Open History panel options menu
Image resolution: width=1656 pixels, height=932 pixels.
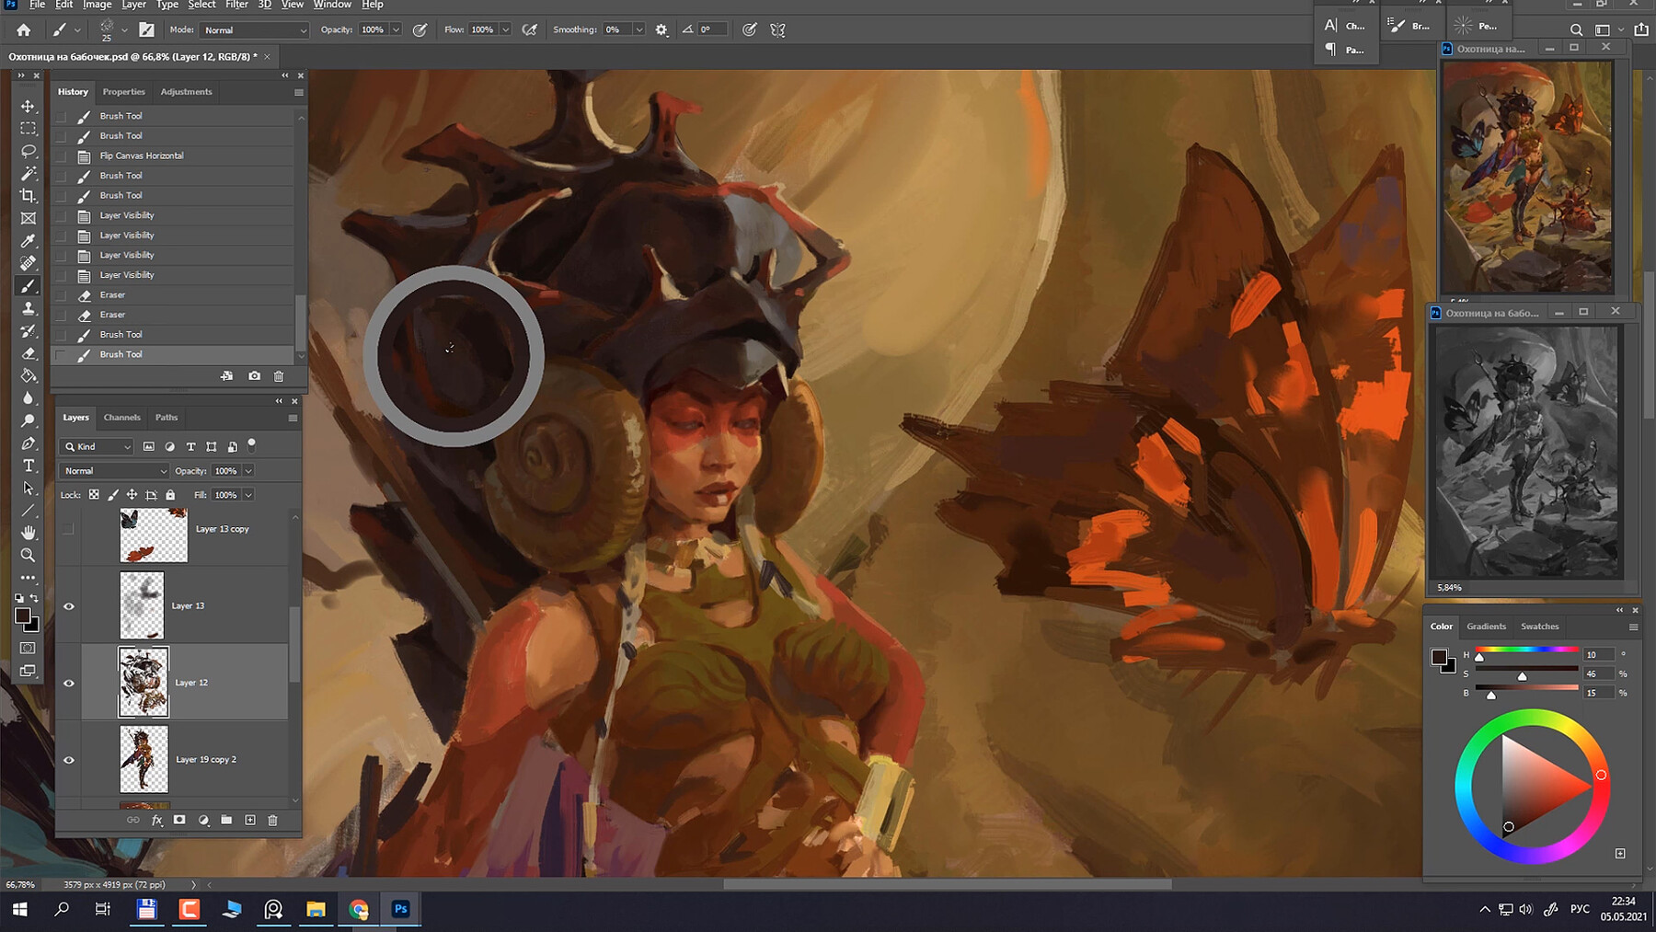tap(298, 92)
